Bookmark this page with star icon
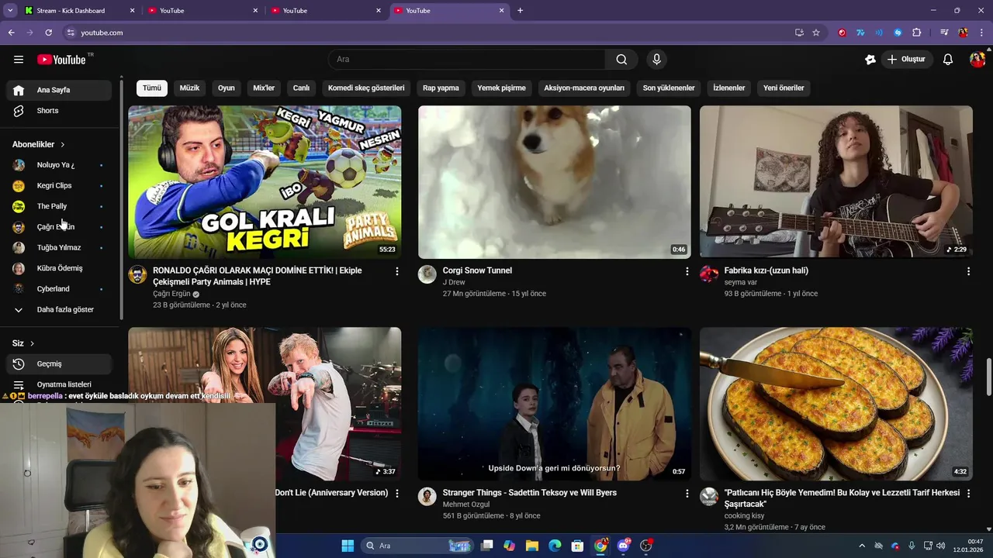 coord(816,33)
